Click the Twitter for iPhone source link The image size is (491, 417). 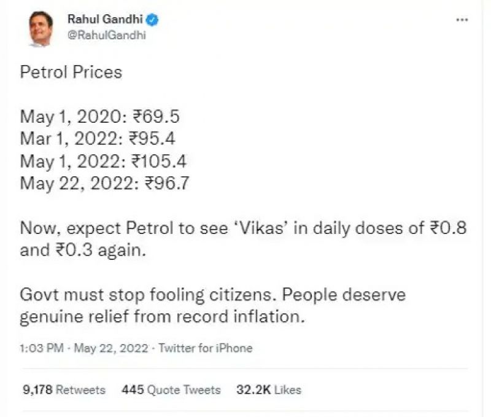[205, 348]
